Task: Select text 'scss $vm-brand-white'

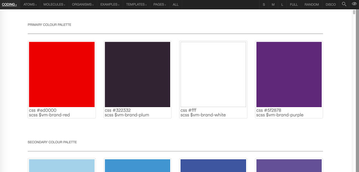Action: [x=203, y=115]
